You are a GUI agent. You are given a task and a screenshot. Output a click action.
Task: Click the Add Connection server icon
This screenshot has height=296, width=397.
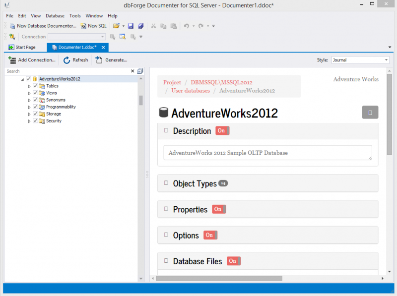coord(12,60)
